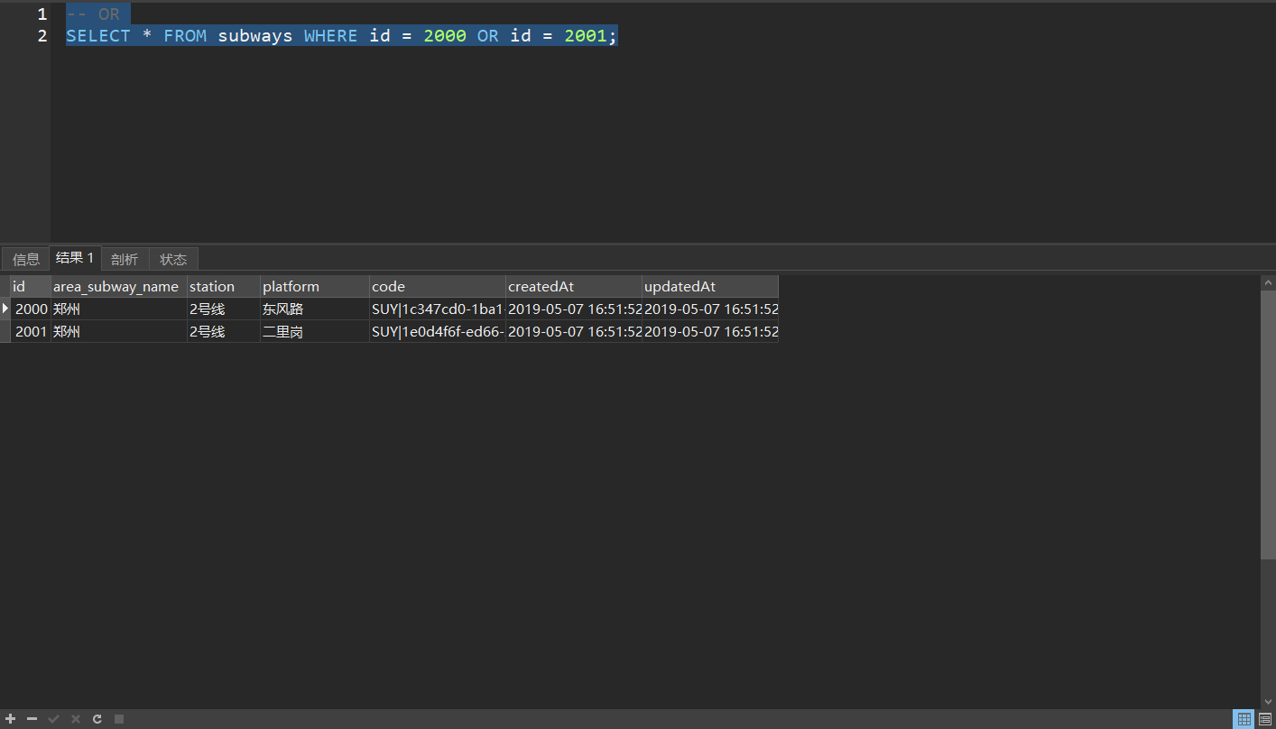Select code cell starting SUY|1e0d4f6f
1276x729 pixels.
point(438,331)
